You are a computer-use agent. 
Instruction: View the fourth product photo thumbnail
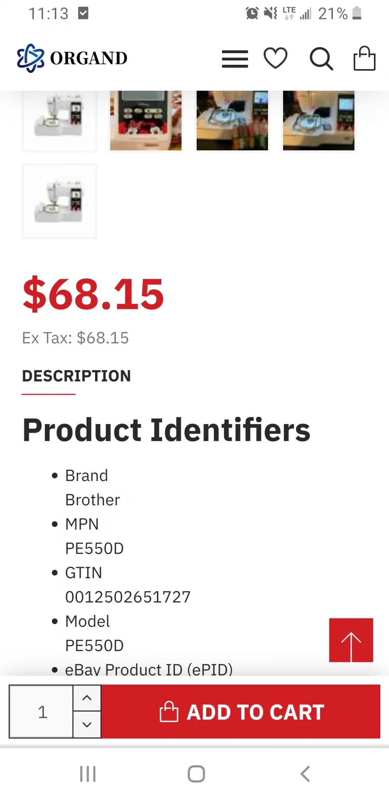(319, 120)
